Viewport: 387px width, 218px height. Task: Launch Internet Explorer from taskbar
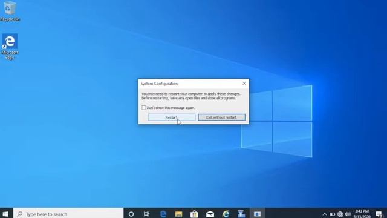pos(226,214)
